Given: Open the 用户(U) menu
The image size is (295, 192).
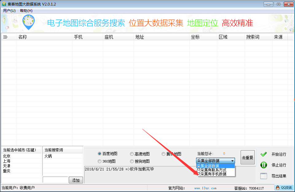Looking at the screenshot, I should click(x=9, y=11).
